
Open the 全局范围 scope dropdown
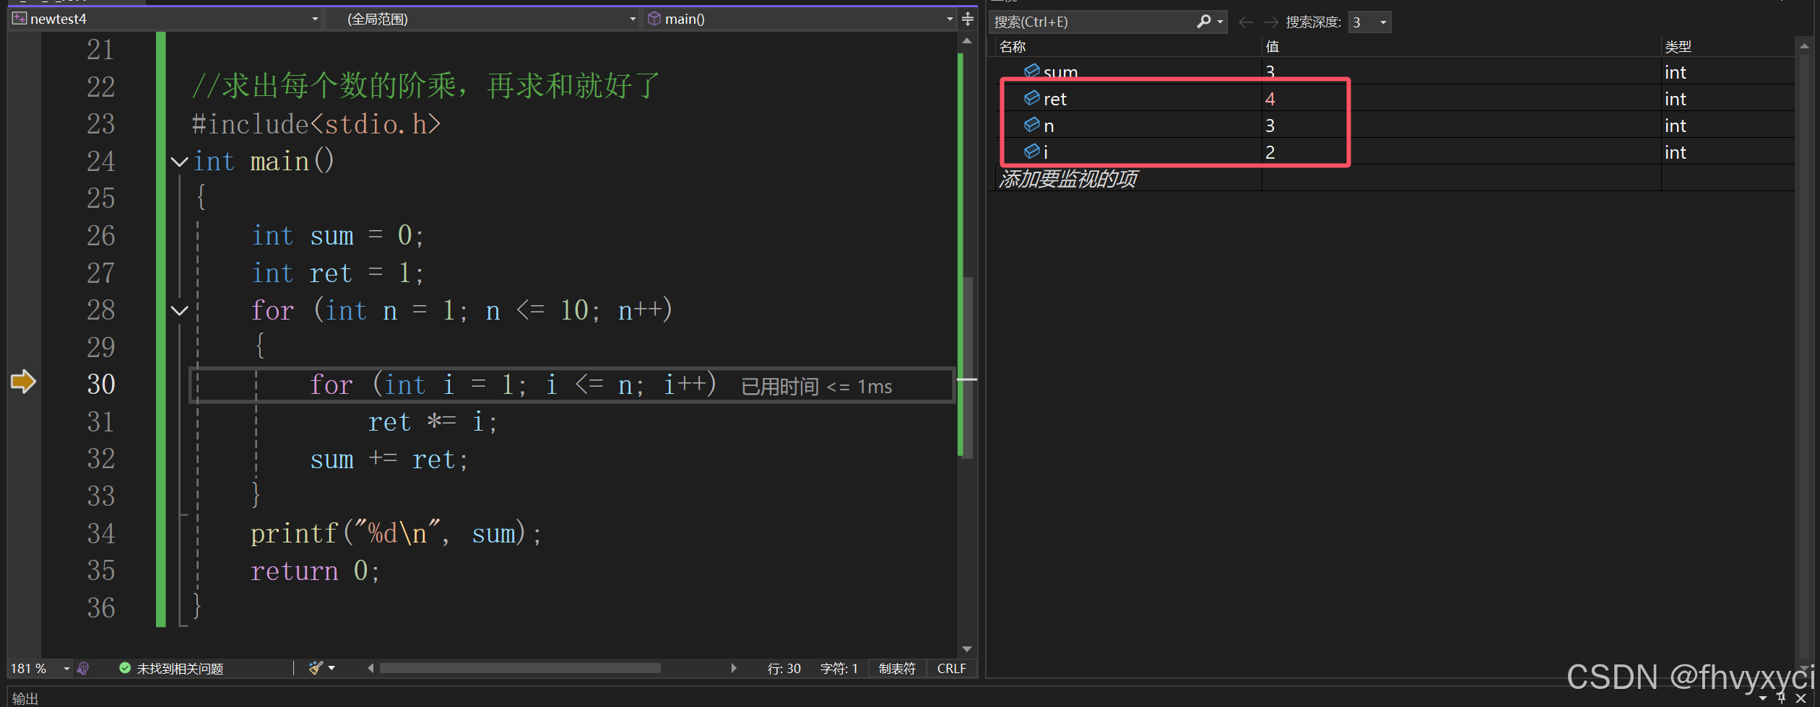coord(633,19)
